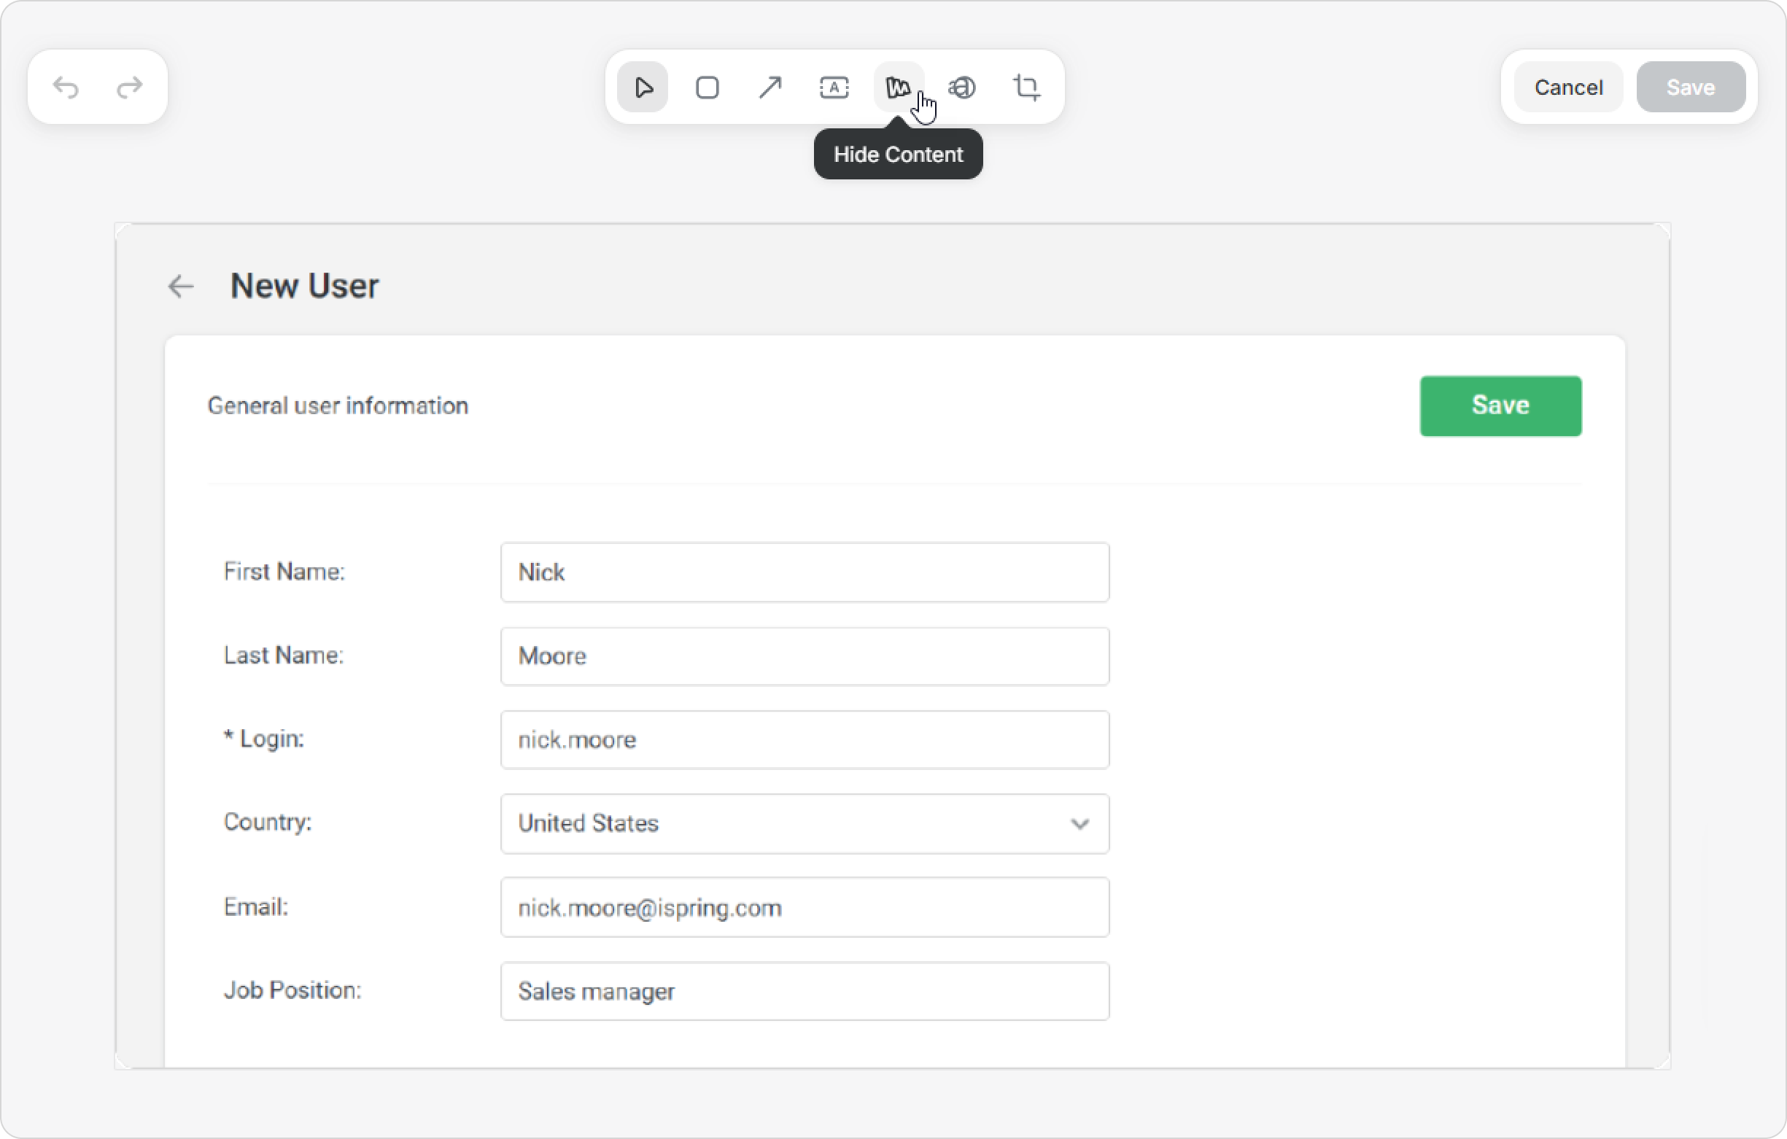This screenshot has width=1787, height=1139.
Task: Activate the crop tool
Action: point(1027,88)
